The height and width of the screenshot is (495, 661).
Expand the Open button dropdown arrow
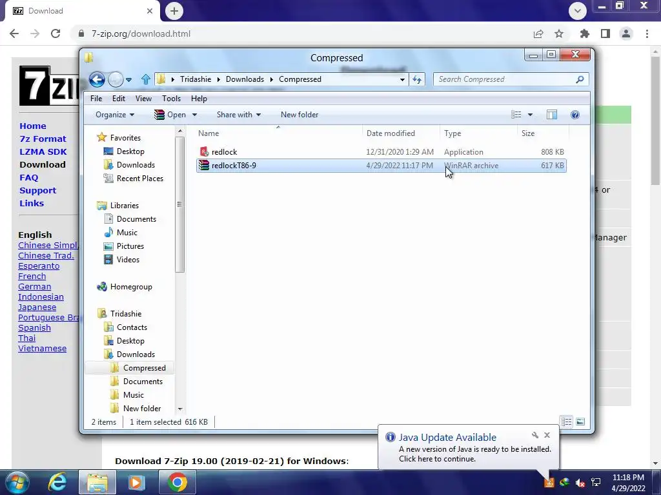tap(194, 115)
